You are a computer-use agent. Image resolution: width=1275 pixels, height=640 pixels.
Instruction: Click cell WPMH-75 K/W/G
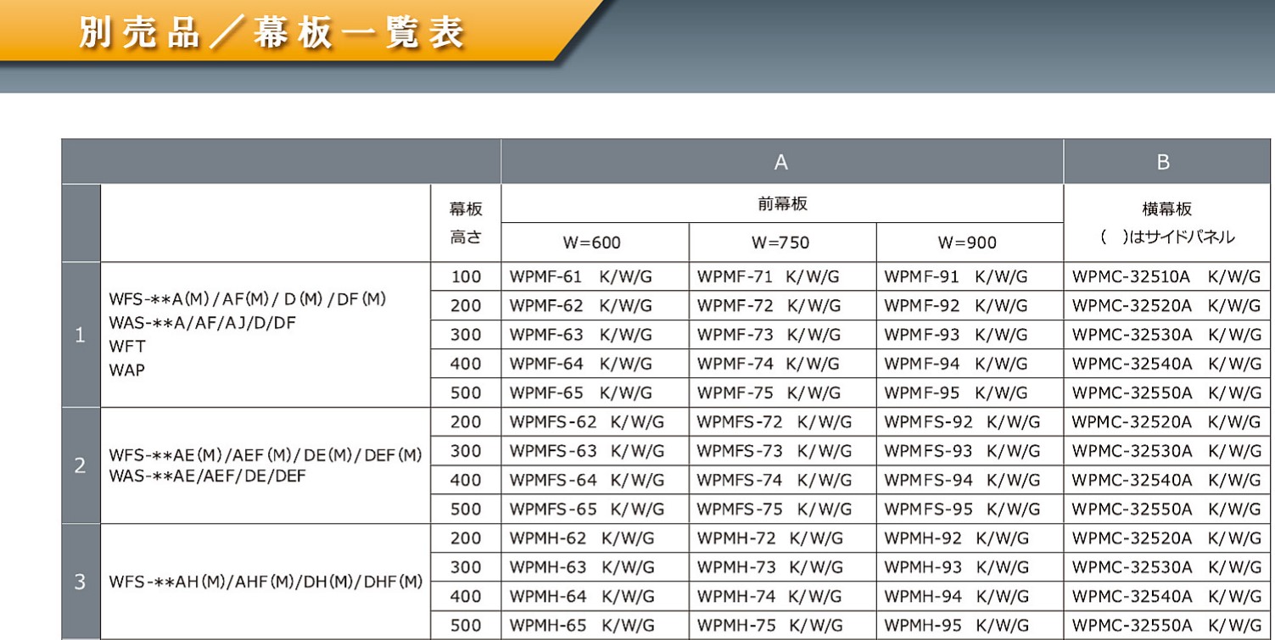coord(782,625)
